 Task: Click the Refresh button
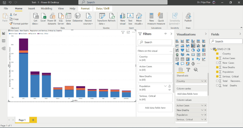click(112, 17)
